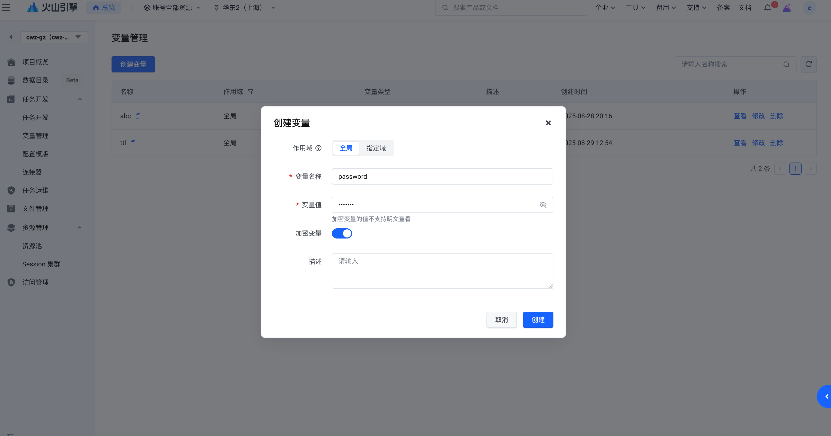The width and height of the screenshot is (831, 436).
Task: Click the sidebar back arrow icon
Action: [x=11, y=37]
